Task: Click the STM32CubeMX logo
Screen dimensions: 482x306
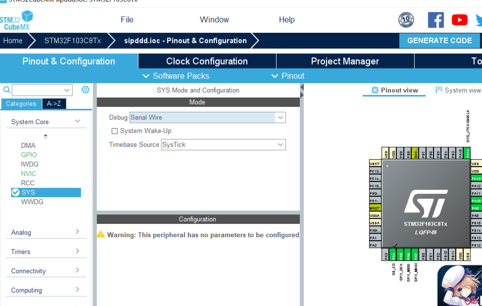Action: pyautogui.click(x=16, y=20)
